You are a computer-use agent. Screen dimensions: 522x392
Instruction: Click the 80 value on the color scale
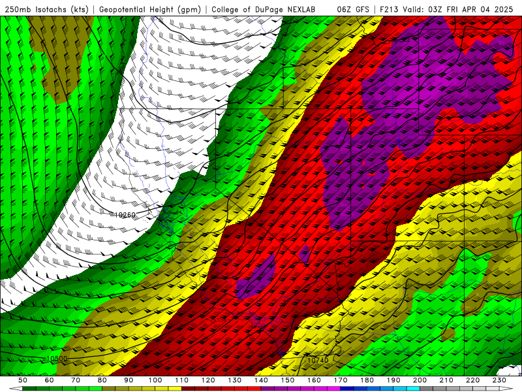click(x=102, y=380)
